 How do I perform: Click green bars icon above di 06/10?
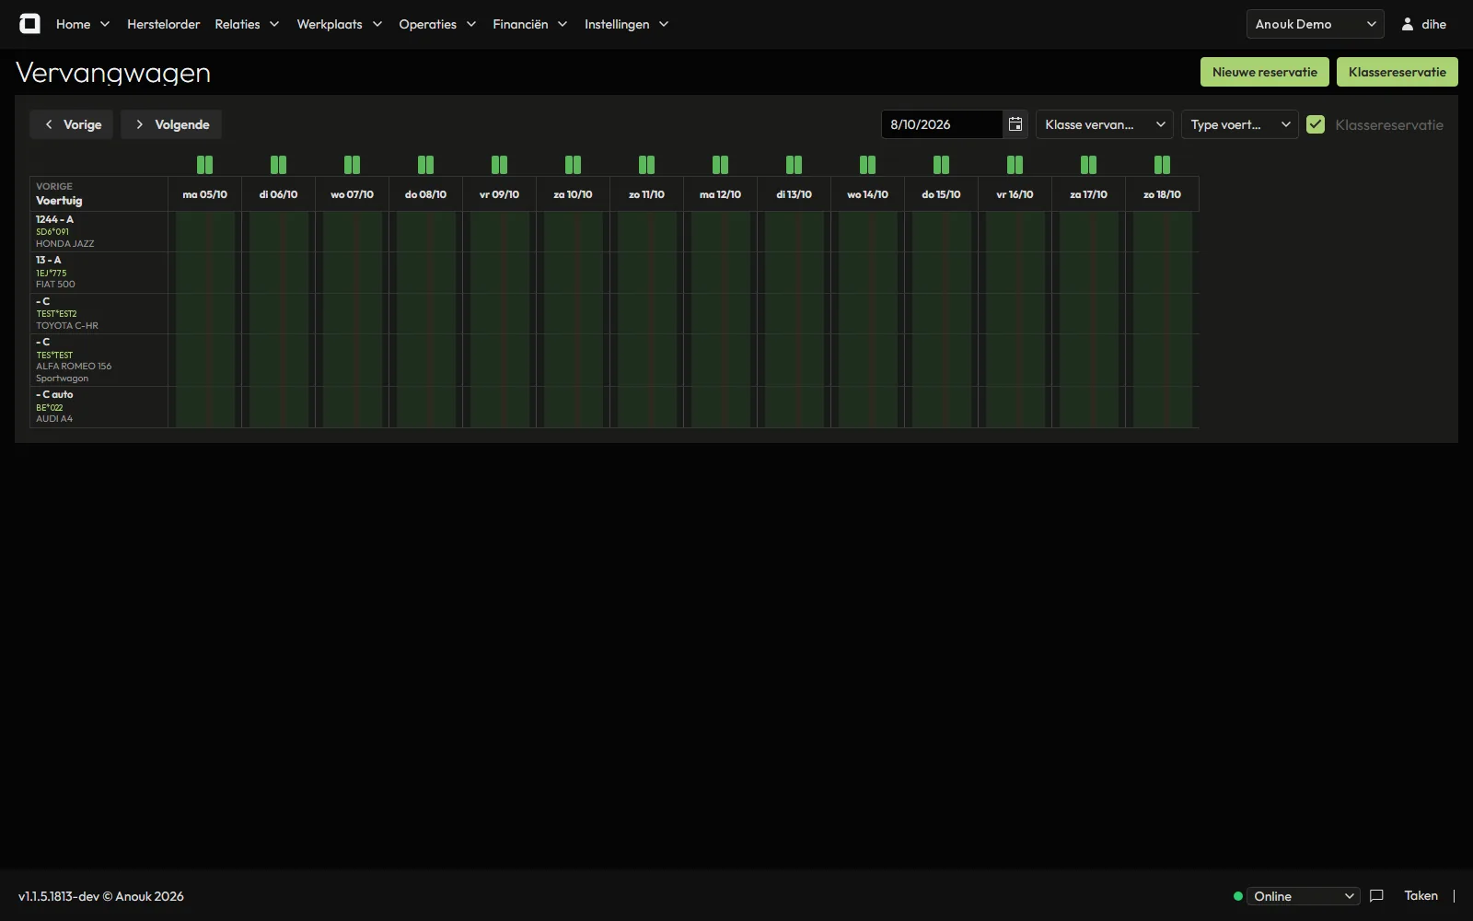tap(278, 165)
